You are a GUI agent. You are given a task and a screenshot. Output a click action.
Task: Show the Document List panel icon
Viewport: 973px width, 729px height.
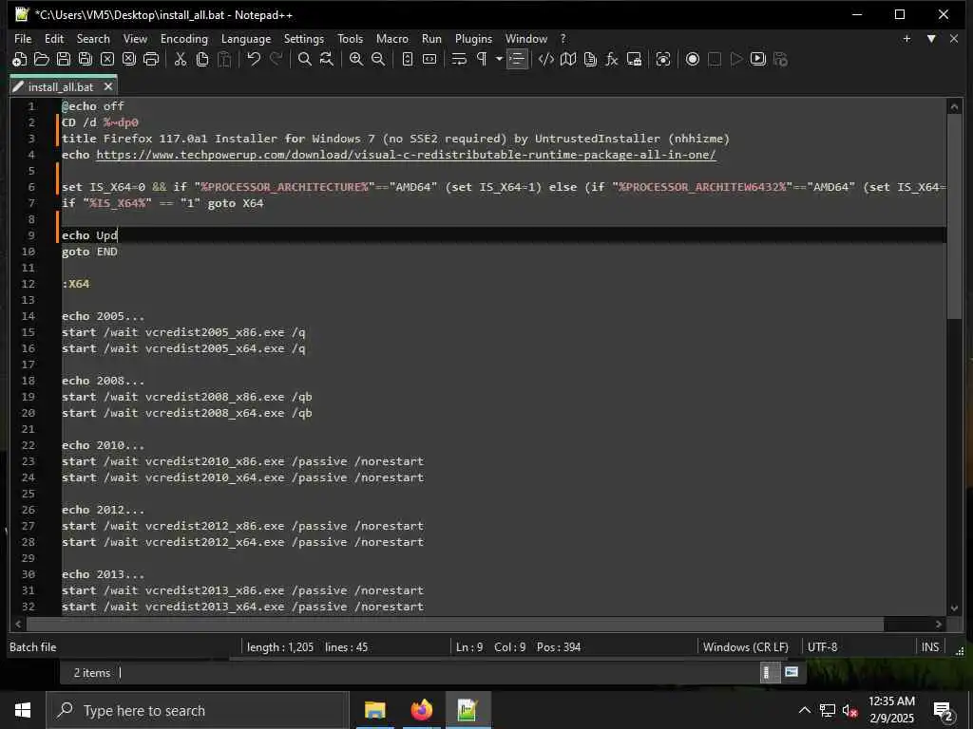tap(590, 60)
